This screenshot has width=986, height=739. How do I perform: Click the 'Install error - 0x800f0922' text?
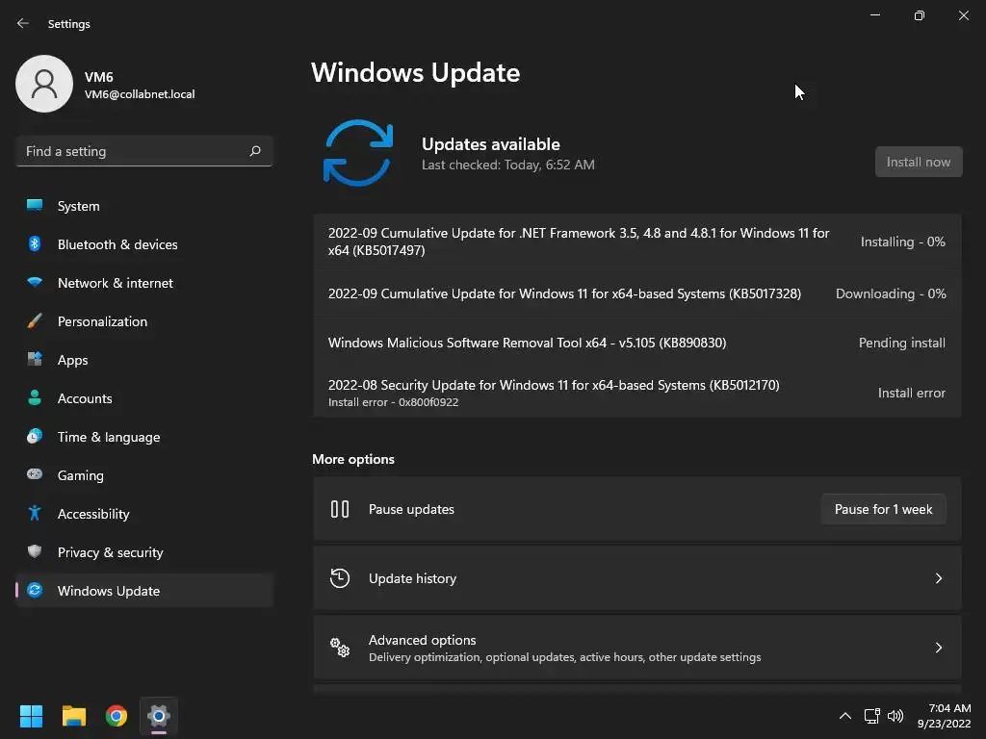pyautogui.click(x=393, y=402)
